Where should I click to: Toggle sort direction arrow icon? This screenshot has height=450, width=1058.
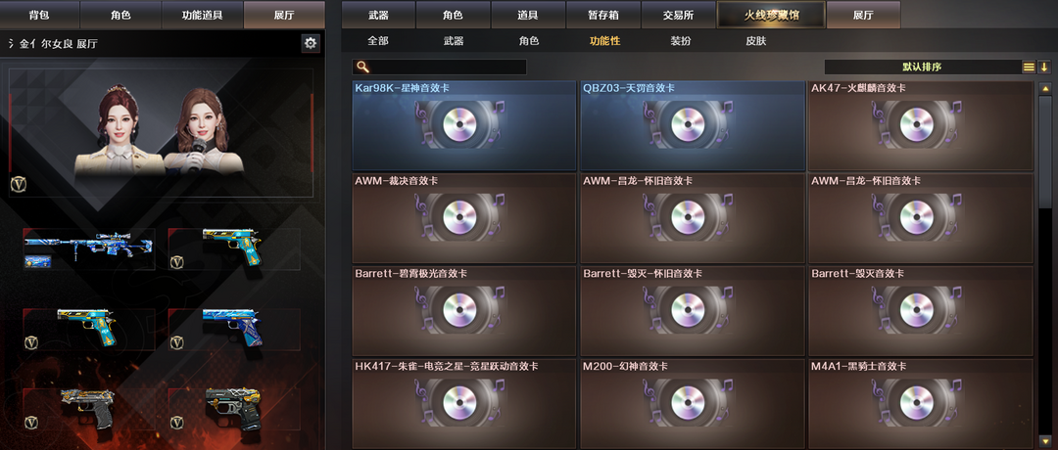click(x=1044, y=67)
